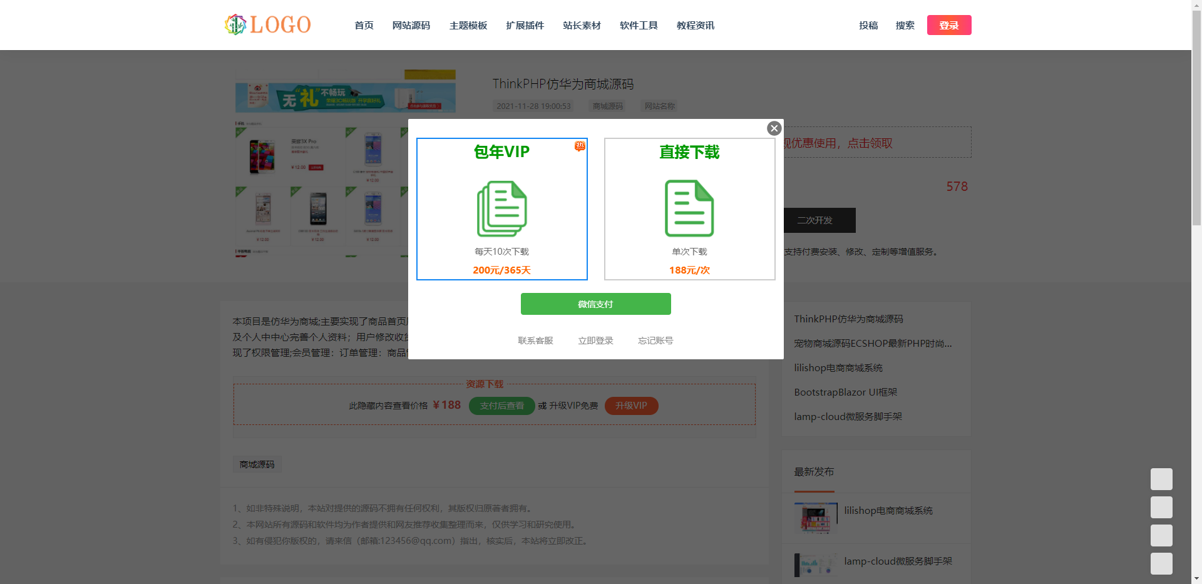Click the price text 200元/365天

pyautogui.click(x=501, y=270)
